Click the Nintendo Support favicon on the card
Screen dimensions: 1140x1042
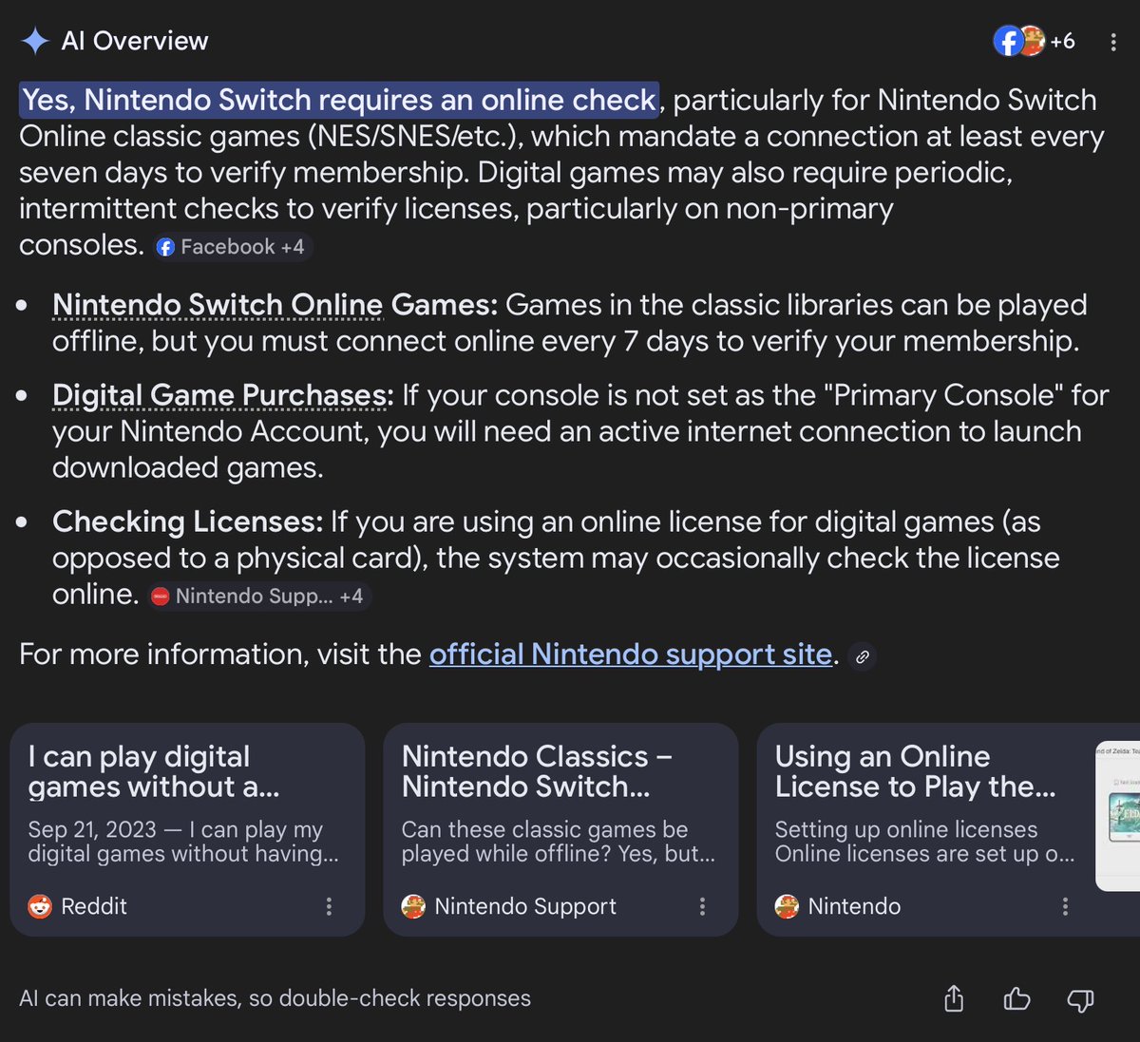[413, 906]
